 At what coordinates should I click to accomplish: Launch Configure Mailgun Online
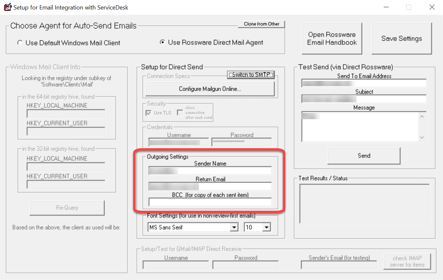coord(210,89)
